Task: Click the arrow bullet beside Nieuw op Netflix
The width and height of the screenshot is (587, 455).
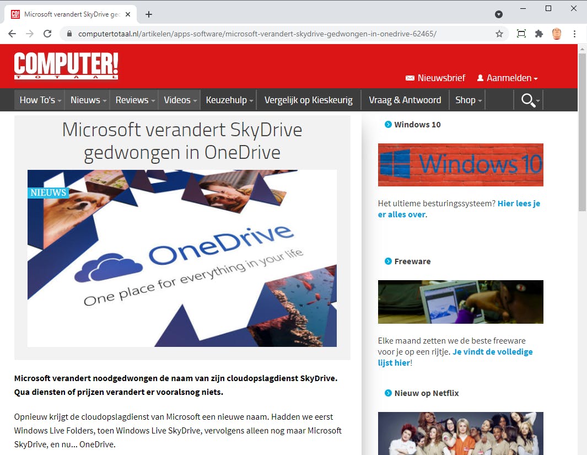Action: [388, 393]
